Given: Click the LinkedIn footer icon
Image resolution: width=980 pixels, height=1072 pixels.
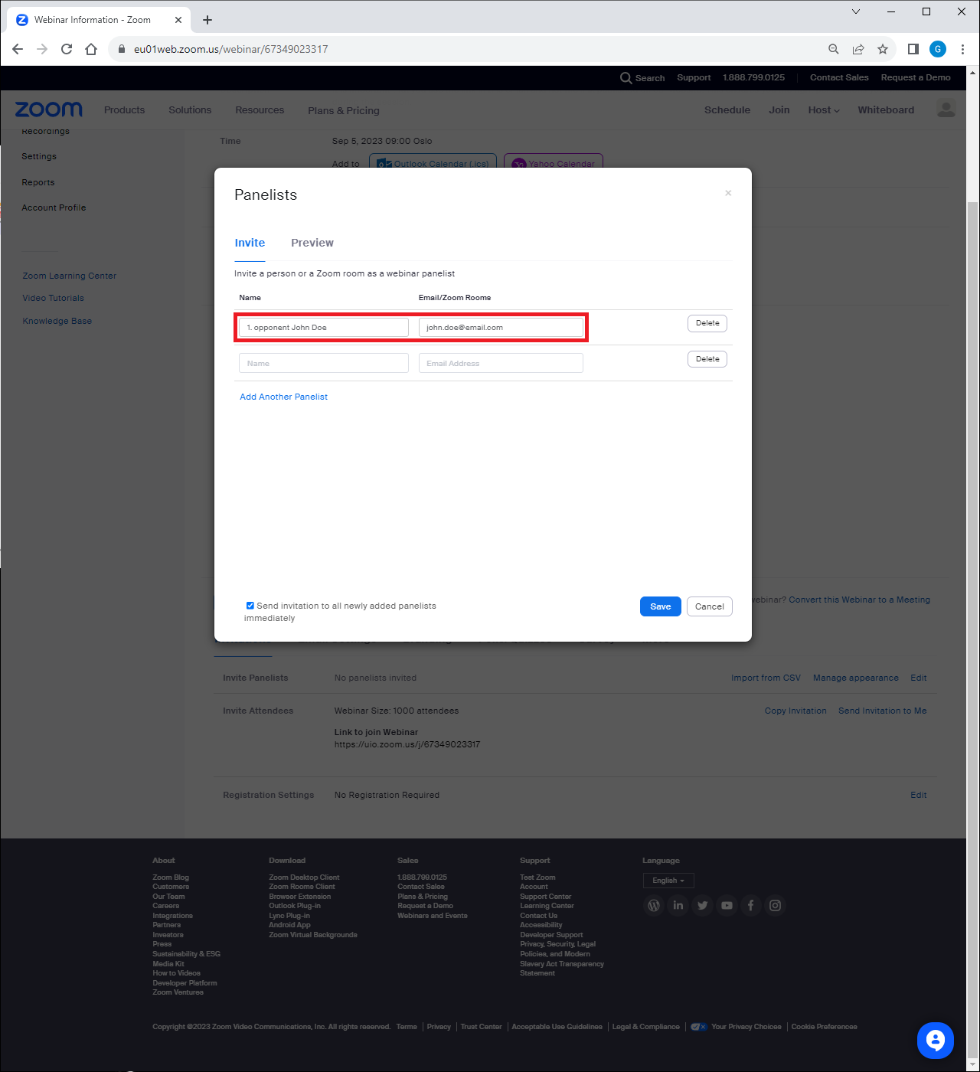Looking at the screenshot, I should (678, 906).
